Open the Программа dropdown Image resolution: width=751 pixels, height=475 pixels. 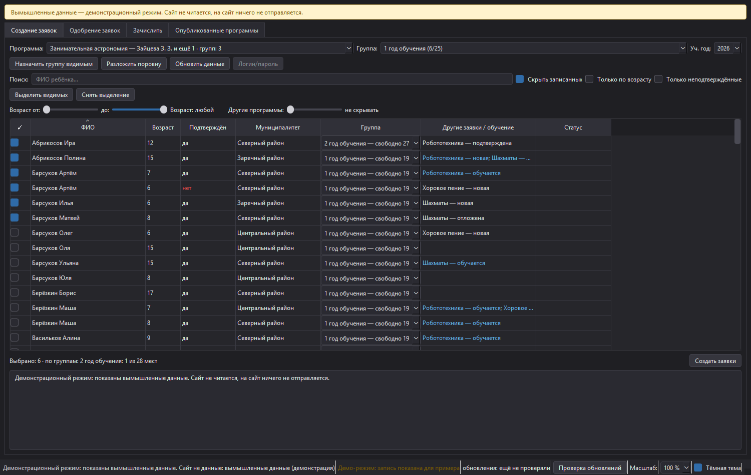[200, 48]
